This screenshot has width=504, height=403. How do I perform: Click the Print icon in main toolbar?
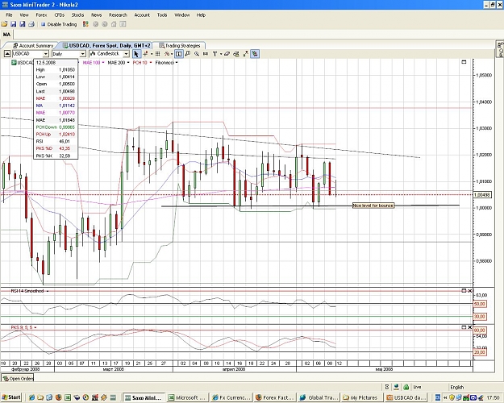click(31, 24)
